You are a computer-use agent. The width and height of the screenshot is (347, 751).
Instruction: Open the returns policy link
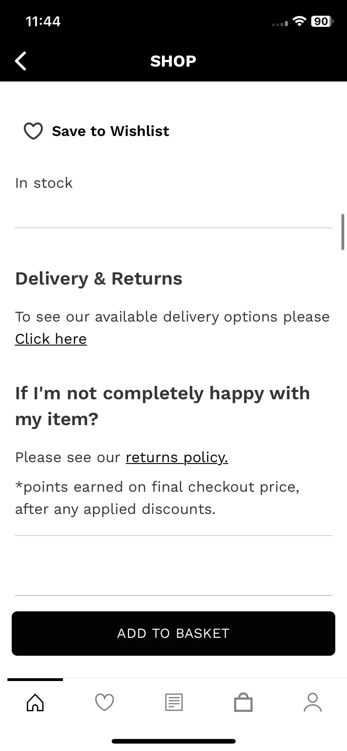pyautogui.click(x=177, y=458)
